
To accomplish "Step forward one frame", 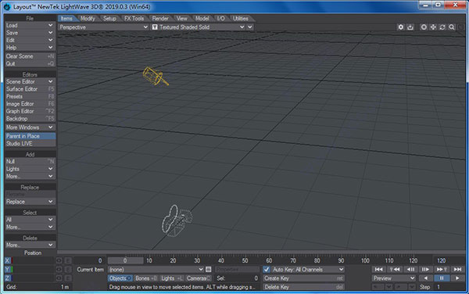I will point(426,270).
